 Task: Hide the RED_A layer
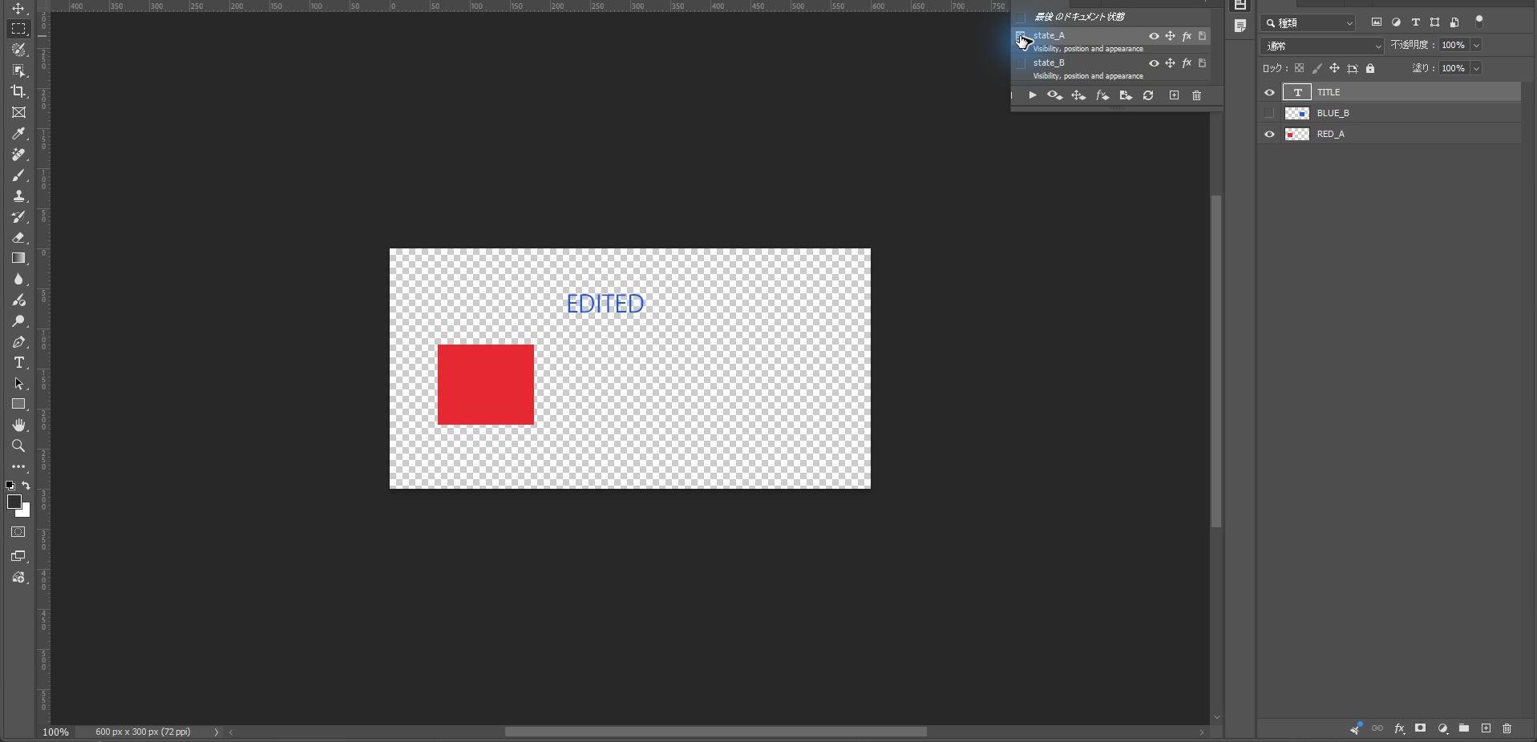coord(1269,134)
